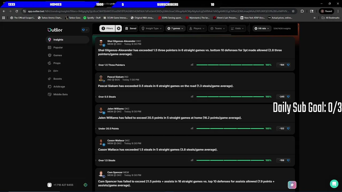Open the sportsbook selector dropdown beside Outlier logo
This screenshot has width=342, height=192.
85,30
